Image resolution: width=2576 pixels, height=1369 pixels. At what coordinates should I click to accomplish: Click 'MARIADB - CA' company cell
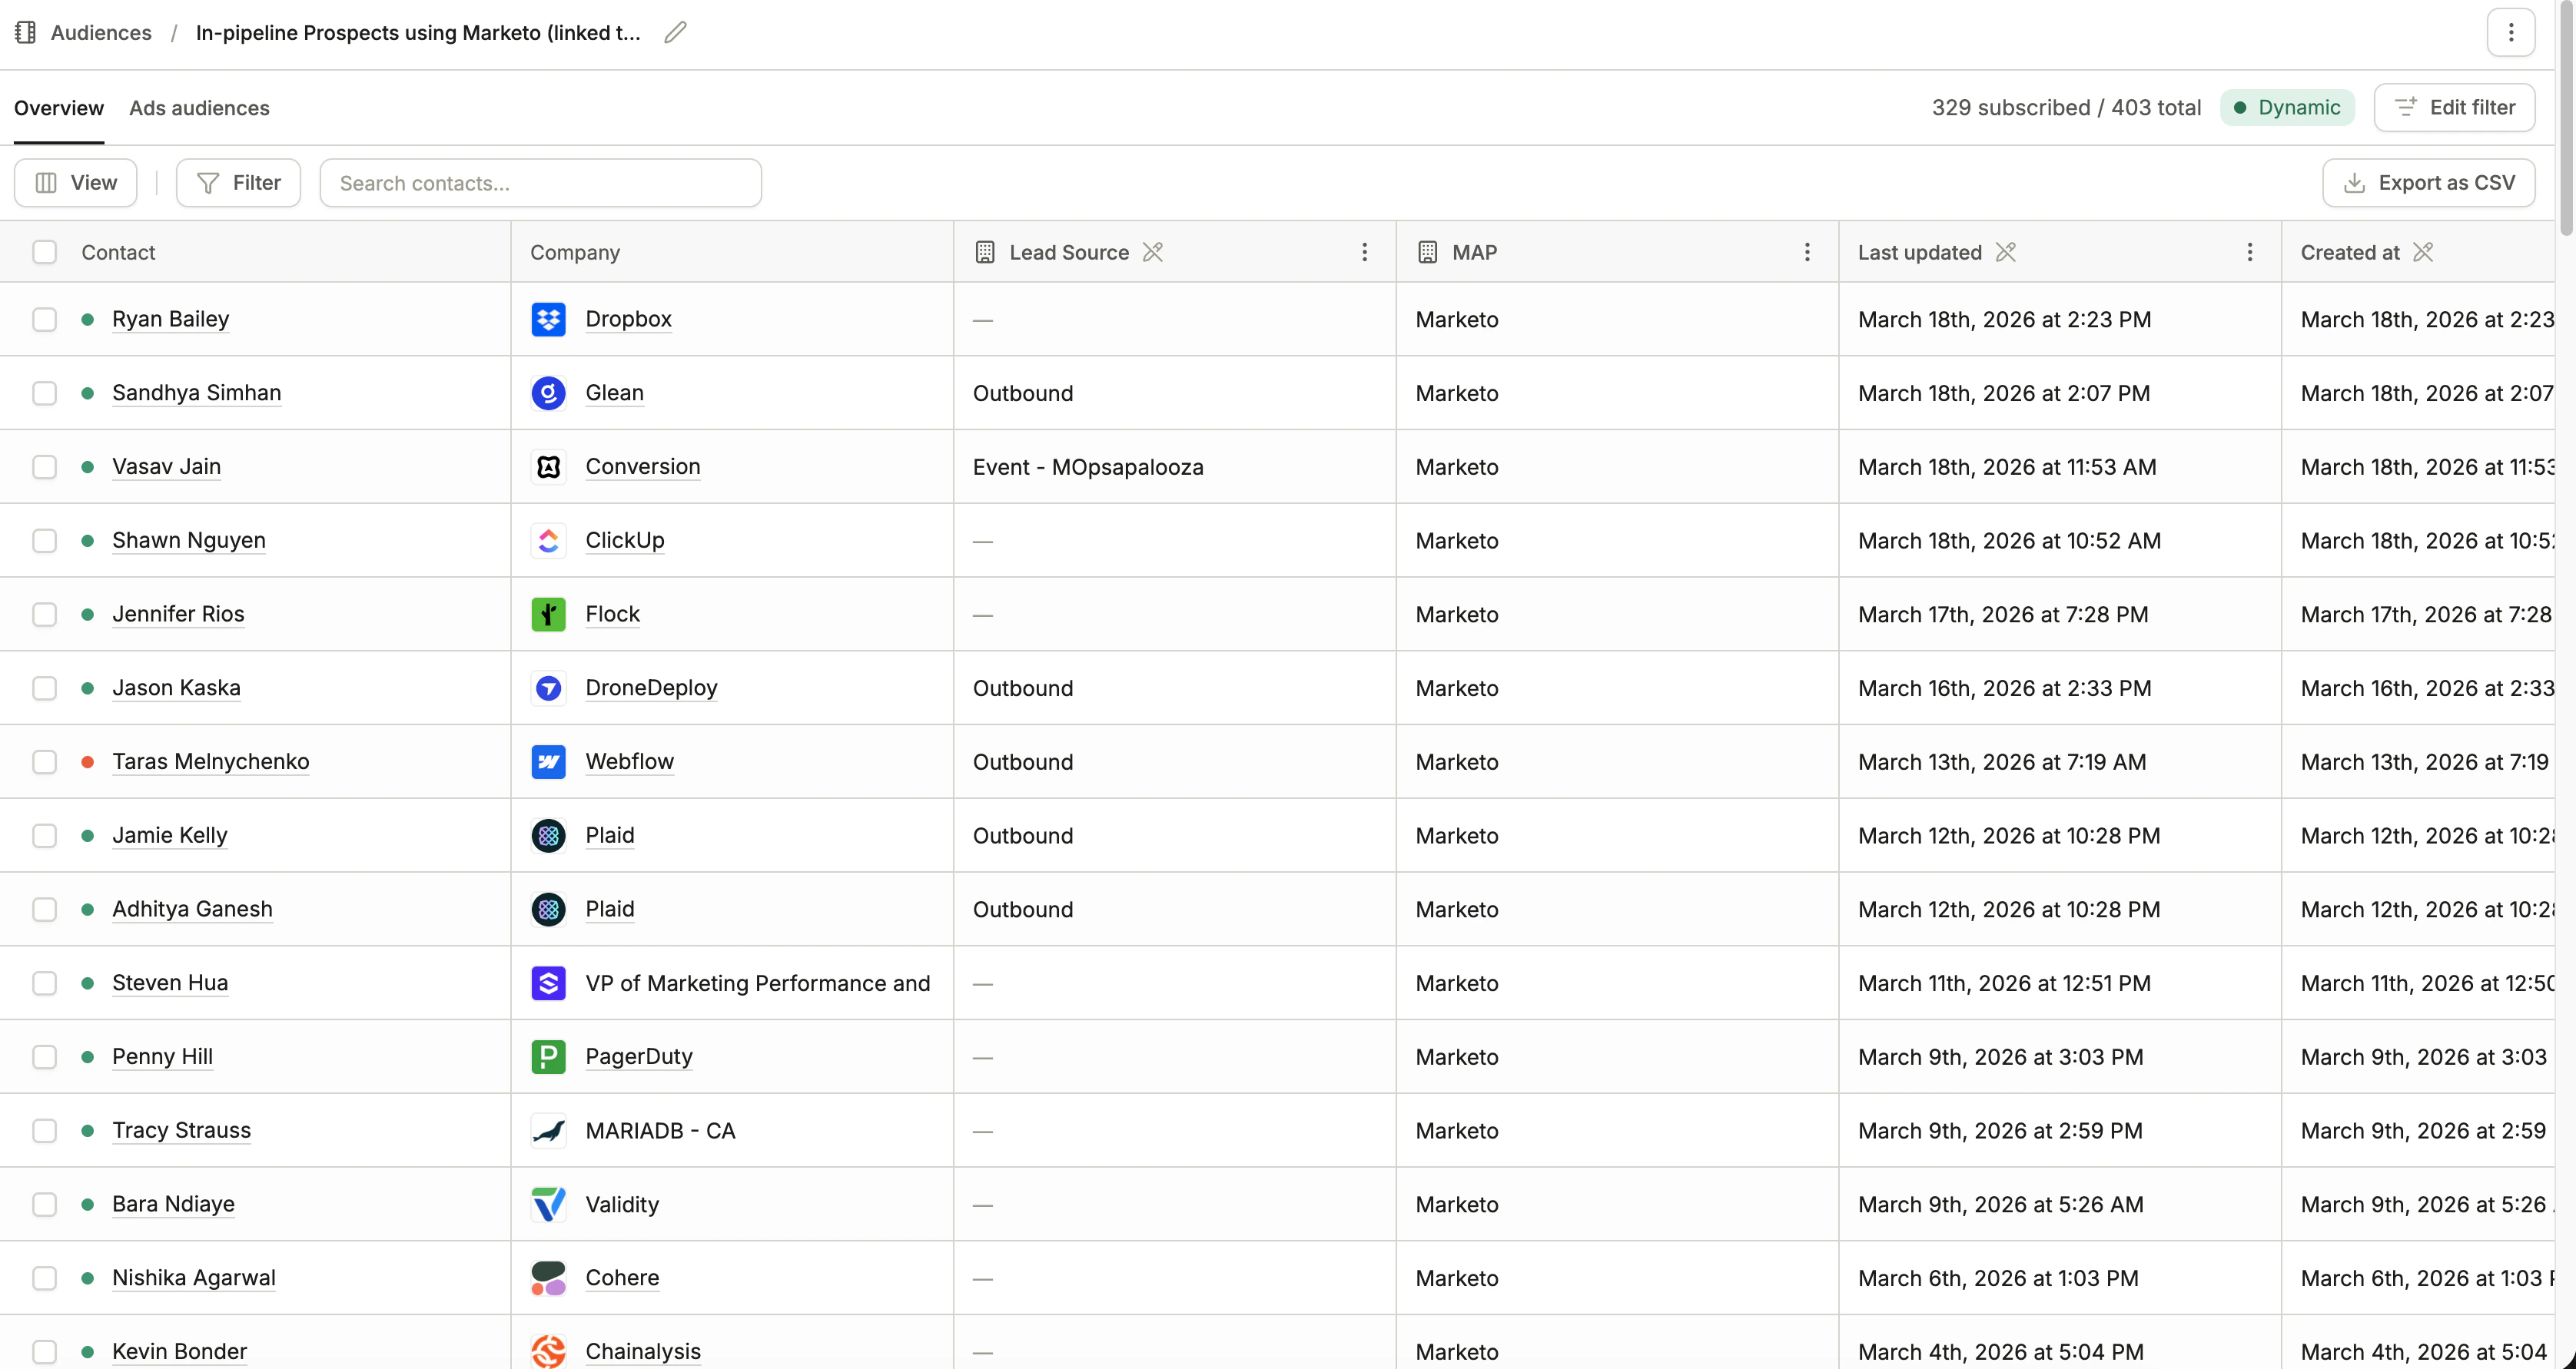click(660, 1131)
